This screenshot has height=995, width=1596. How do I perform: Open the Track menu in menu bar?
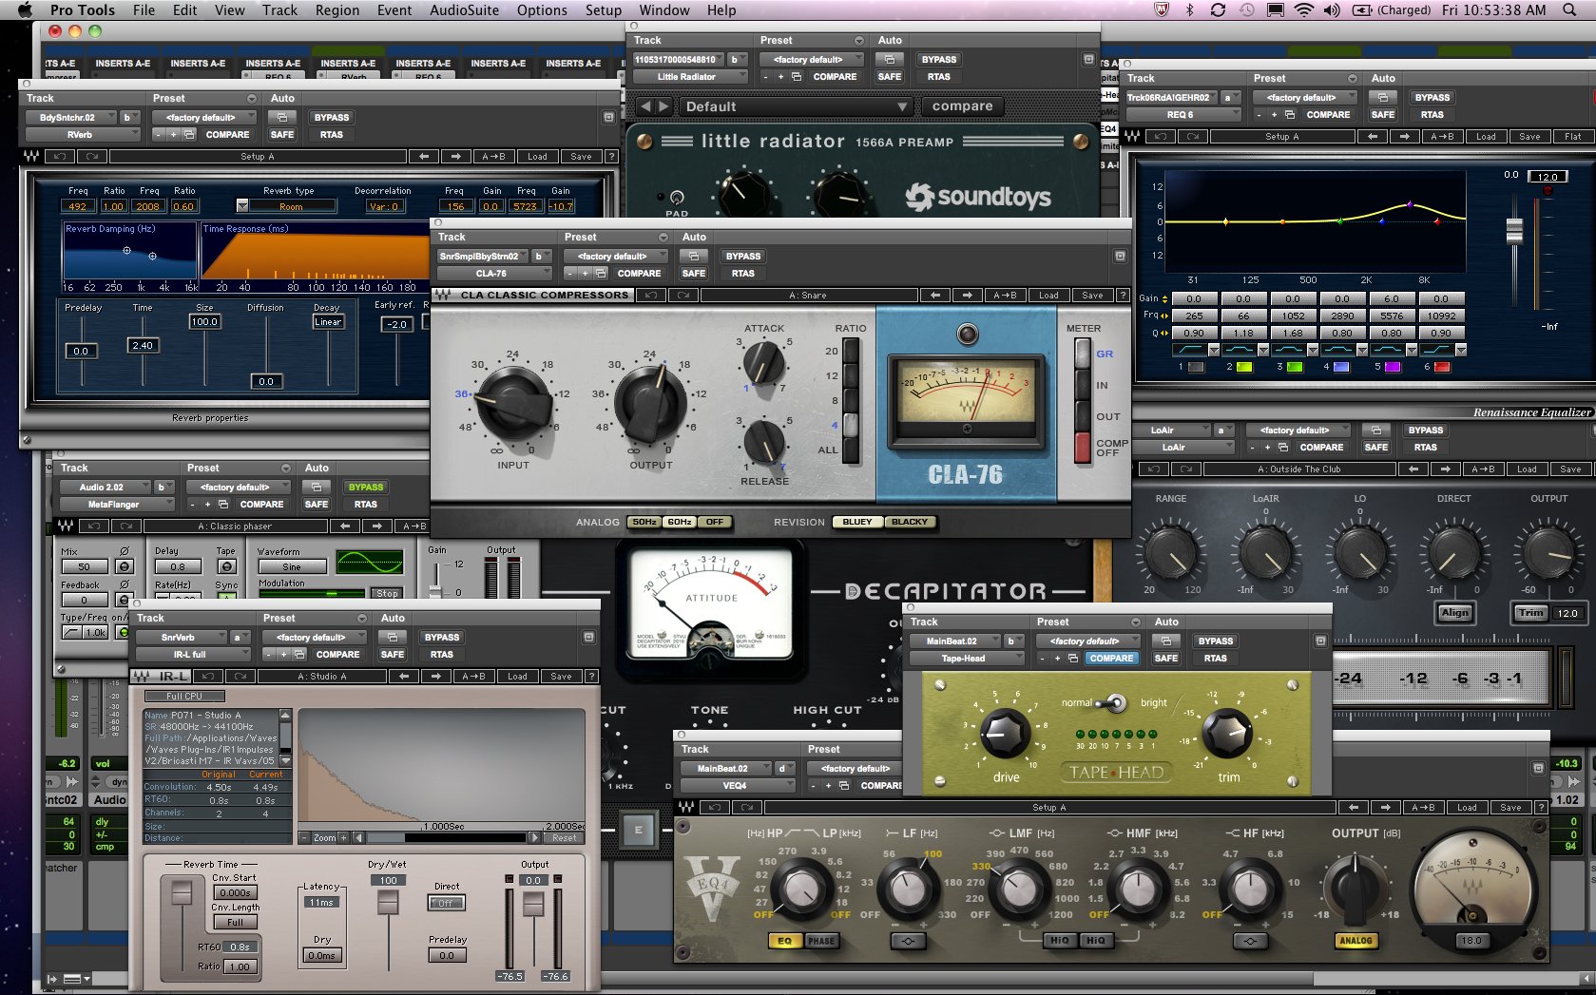pyautogui.click(x=279, y=10)
